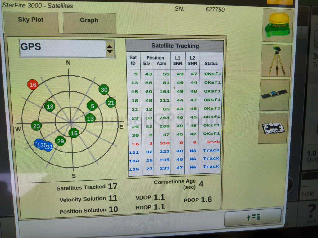Select Sat ID 21 table cell
The height and width of the screenshot is (238, 318).
135,109
